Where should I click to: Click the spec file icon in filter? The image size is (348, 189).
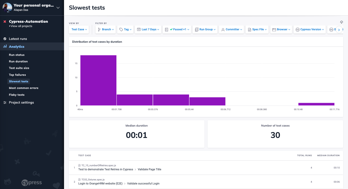point(250,30)
